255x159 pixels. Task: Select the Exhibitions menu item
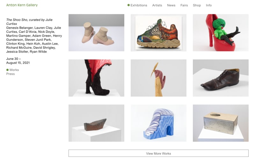click(x=139, y=5)
